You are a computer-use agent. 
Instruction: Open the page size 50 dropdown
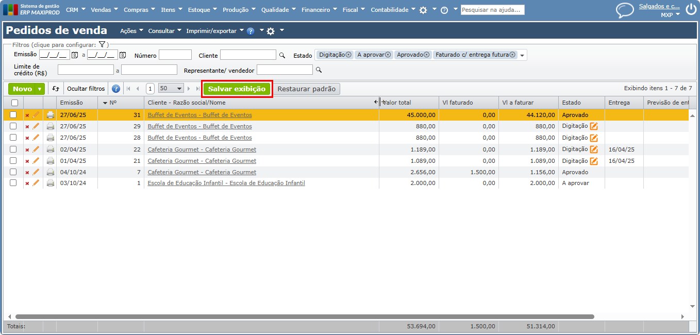coord(171,89)
